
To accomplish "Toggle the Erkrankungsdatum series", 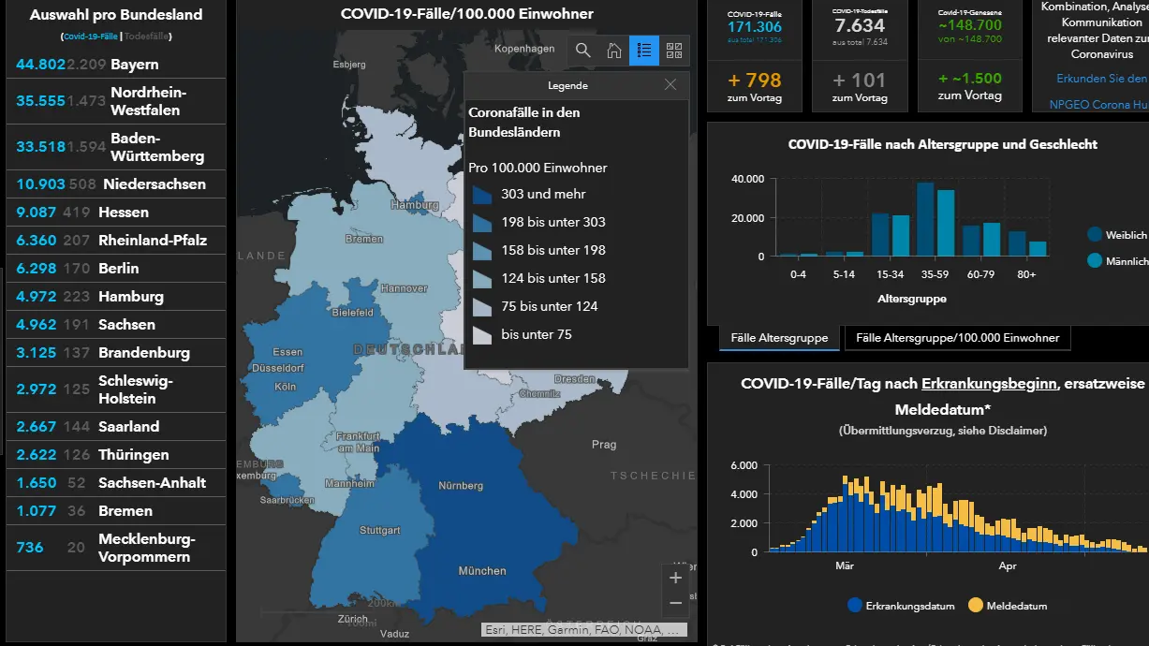I will 897,606.
